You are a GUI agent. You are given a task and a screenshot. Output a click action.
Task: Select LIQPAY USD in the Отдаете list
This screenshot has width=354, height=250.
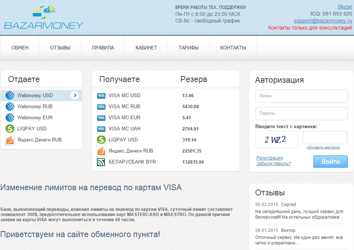point(41,129)
